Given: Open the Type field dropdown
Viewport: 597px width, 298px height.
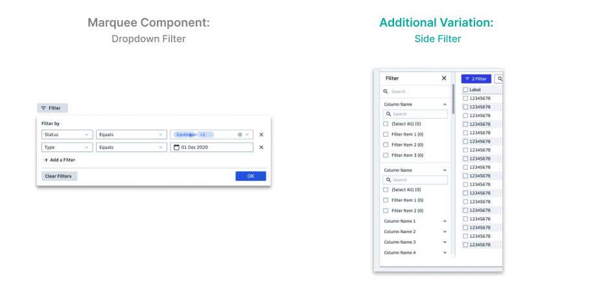Looking at the screenshot, I should [67, 148].
